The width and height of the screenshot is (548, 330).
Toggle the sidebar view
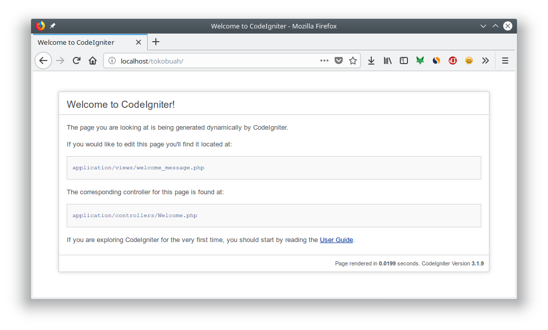click(x=404, y=61)
